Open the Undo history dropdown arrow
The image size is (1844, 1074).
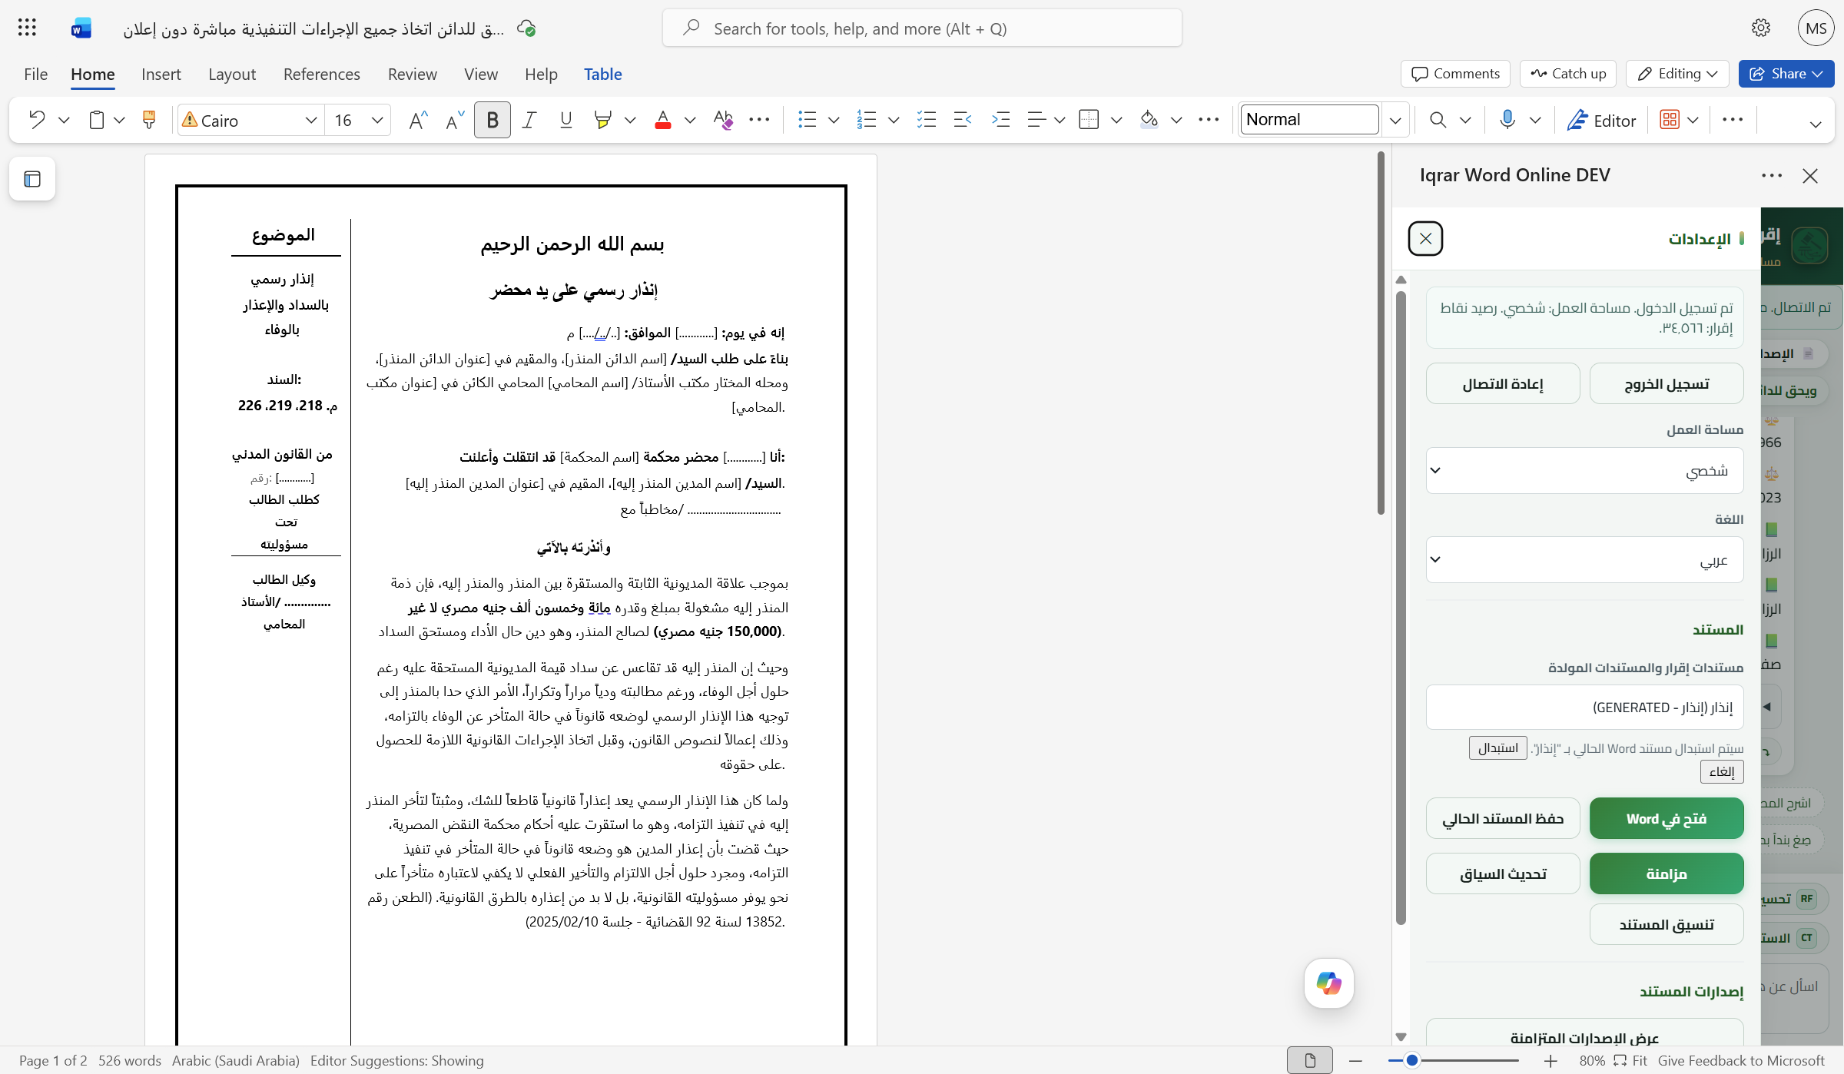tap(64, 120)
